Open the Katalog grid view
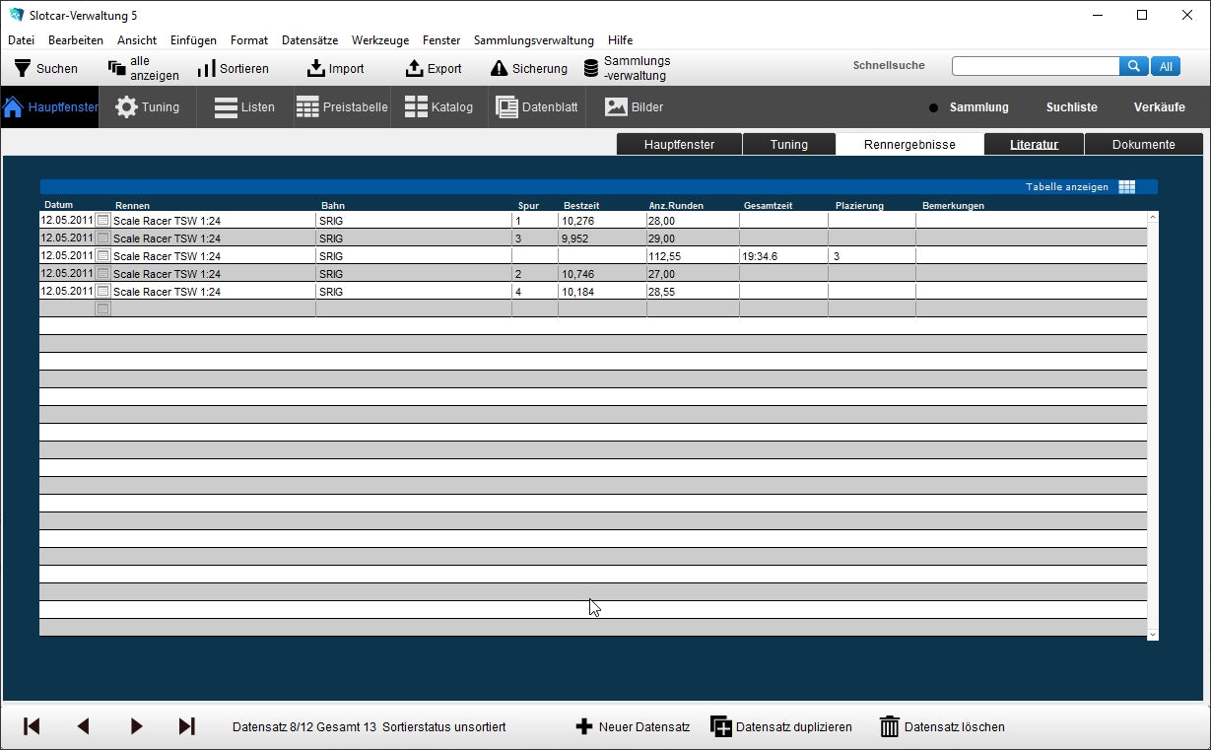Screen dimensions: 1211x750 point(416,107)
